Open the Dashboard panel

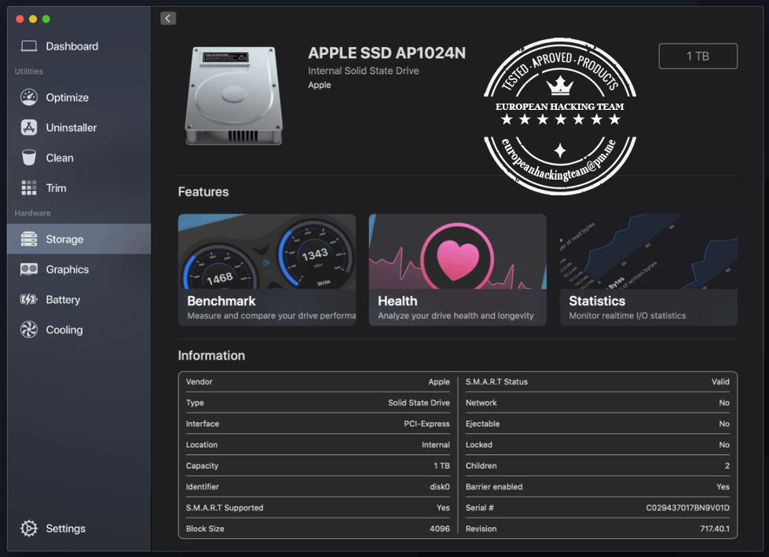pos(72,46)
